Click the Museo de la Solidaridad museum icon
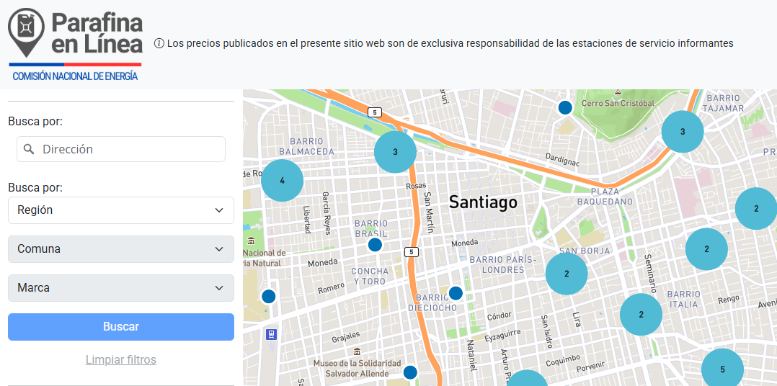777x386 pixels. click(x=358, y=352)
